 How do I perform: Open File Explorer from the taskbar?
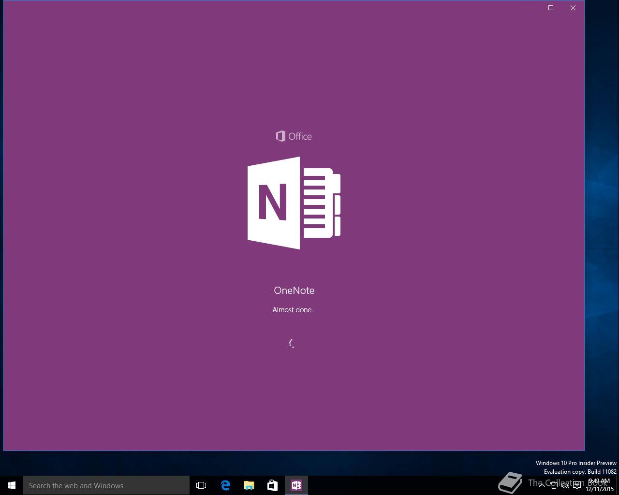pos(249,485)
